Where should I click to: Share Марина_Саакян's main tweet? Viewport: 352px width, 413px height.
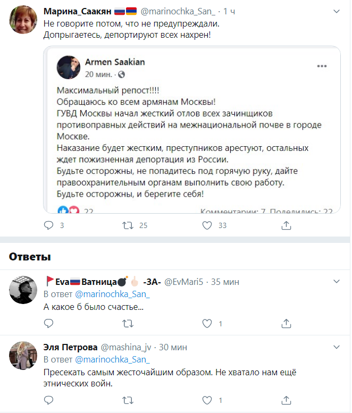coord(286,225)
